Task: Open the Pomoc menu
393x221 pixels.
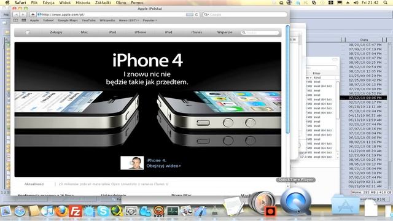Action: pyautogui.click(x=137, y=2)
